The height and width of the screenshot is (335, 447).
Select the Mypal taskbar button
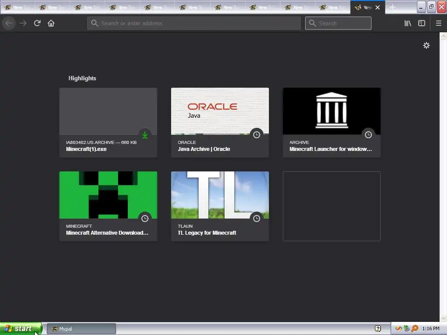tap(81, 329)
